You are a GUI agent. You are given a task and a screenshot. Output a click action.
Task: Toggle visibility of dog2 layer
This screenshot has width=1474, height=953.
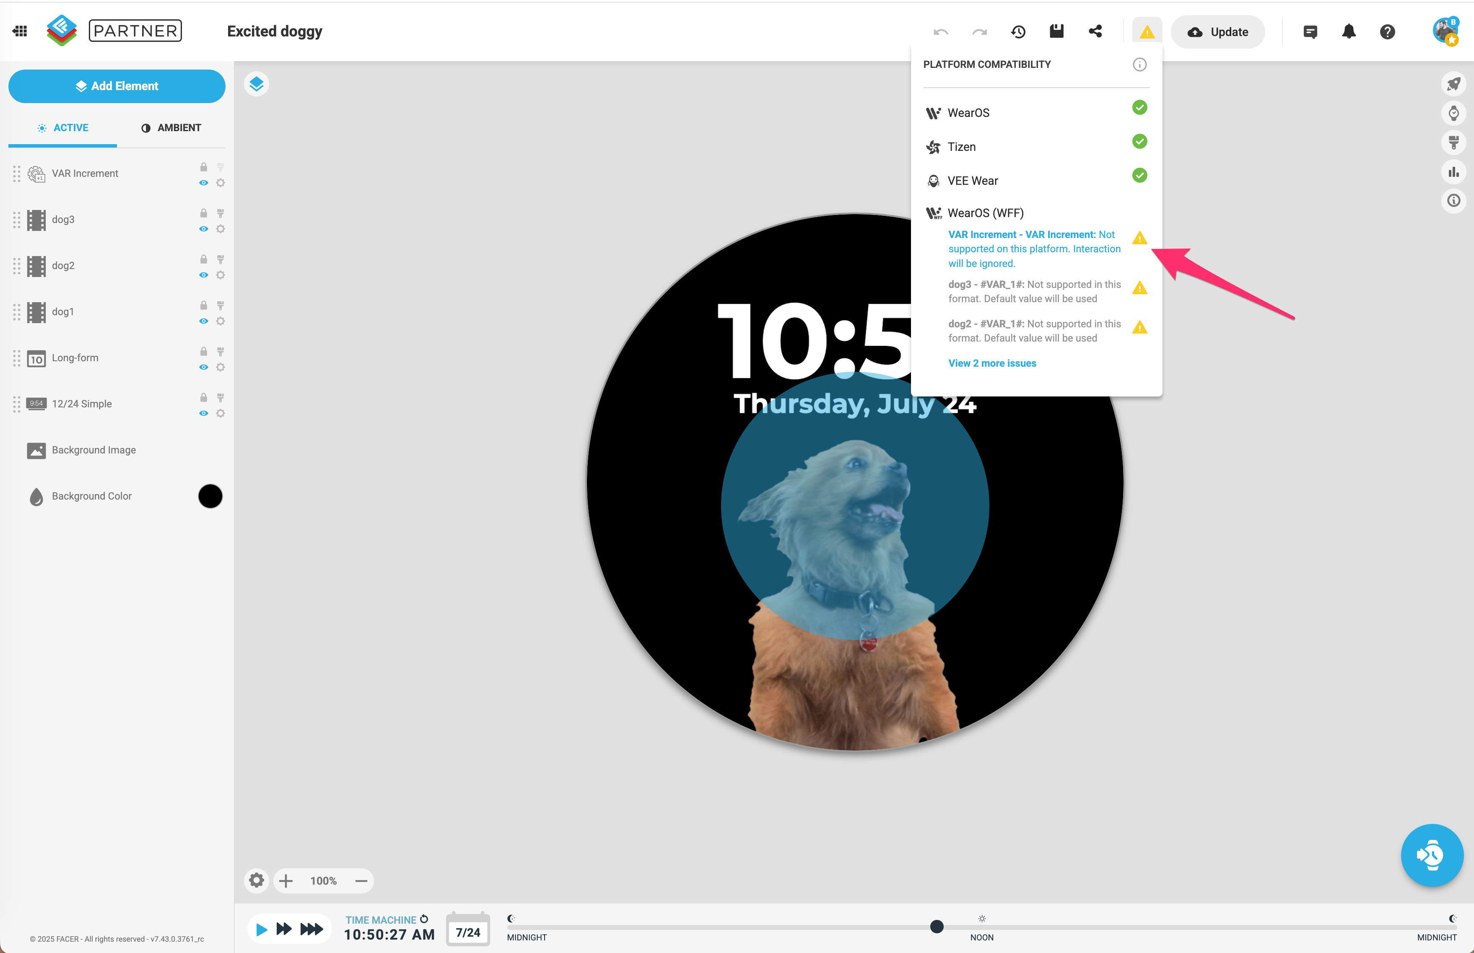204,275
